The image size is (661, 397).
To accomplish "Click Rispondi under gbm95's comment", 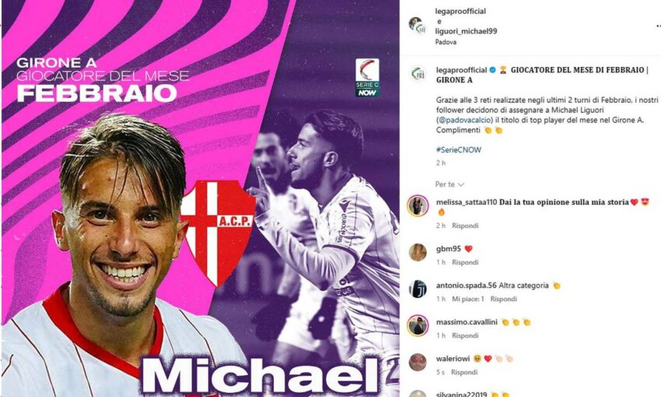I will coord(465,262).
